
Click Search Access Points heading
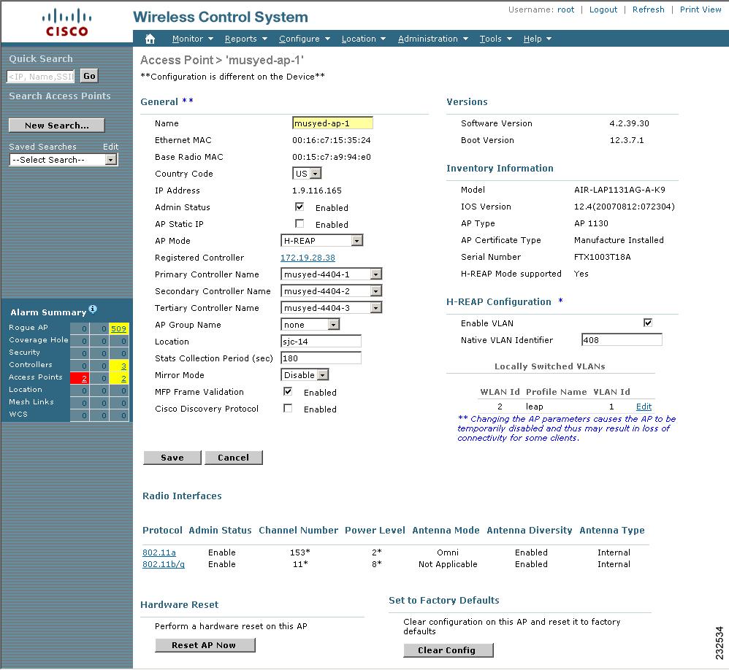60,96
